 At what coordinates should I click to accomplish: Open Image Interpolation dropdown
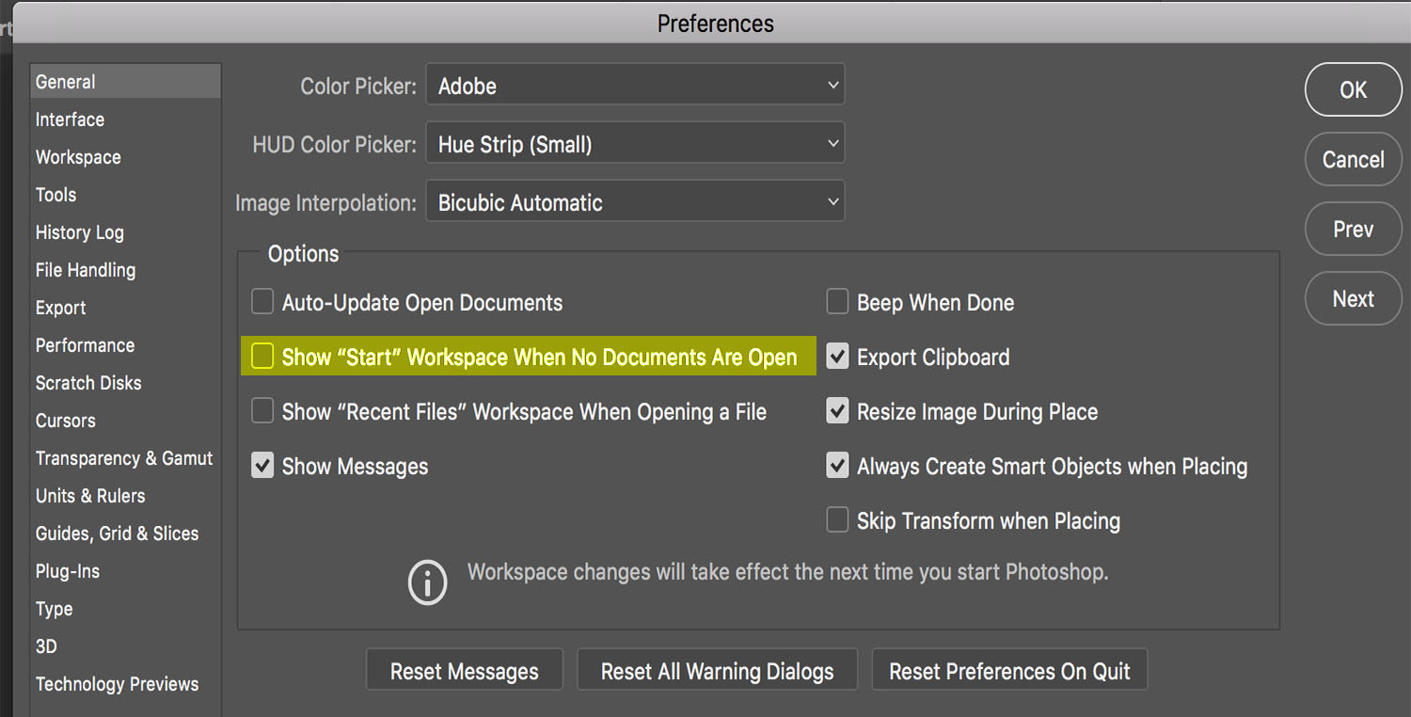[x=635, y=201]
